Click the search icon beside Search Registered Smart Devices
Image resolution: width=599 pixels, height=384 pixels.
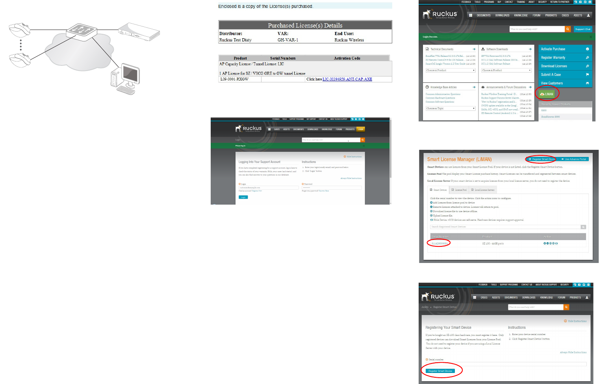point(583,227)
